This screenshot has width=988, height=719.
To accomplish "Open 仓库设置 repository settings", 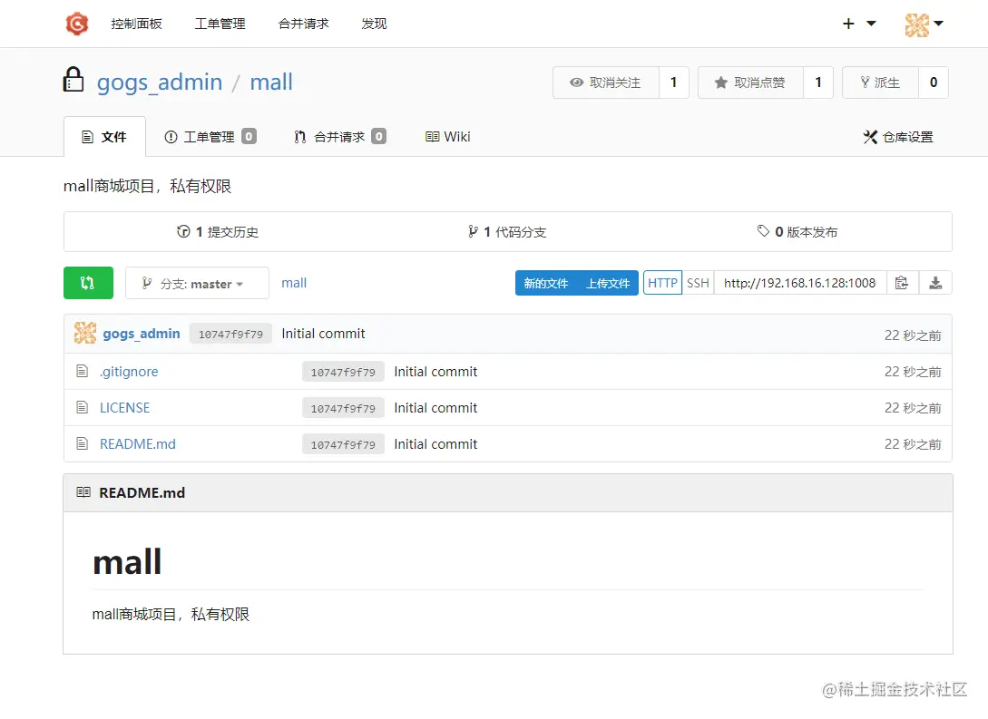I will pyautogui.click(x=898, y=137).
